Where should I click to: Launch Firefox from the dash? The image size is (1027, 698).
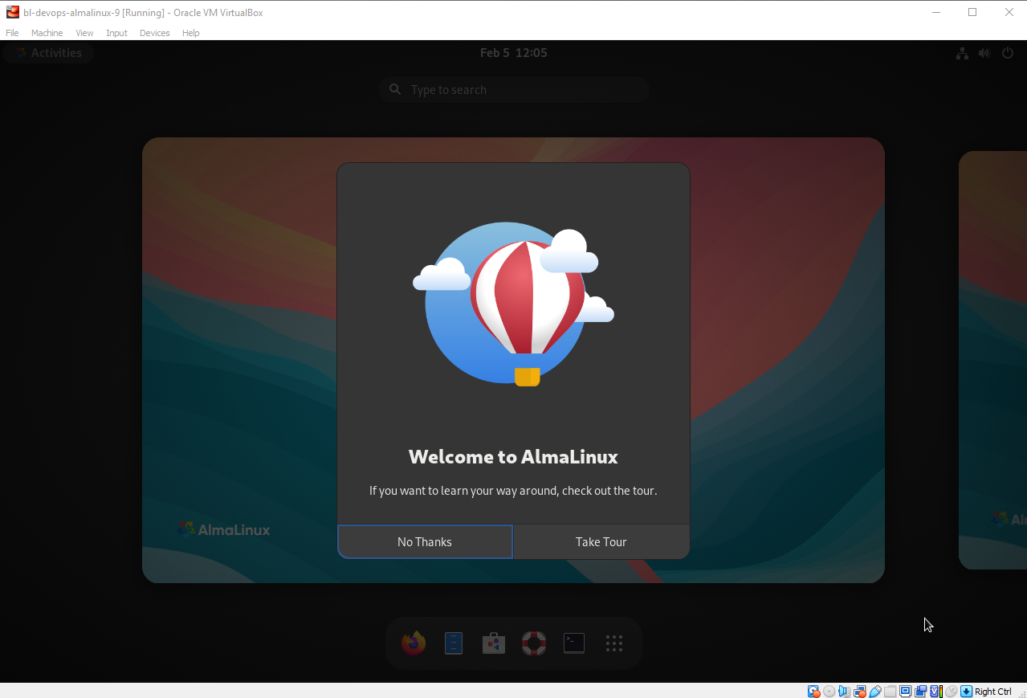(414, 643)
